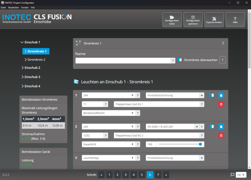
Task: Open the Bereitschaftslicht mode dropdown
Action: click(x=108, y=113)
